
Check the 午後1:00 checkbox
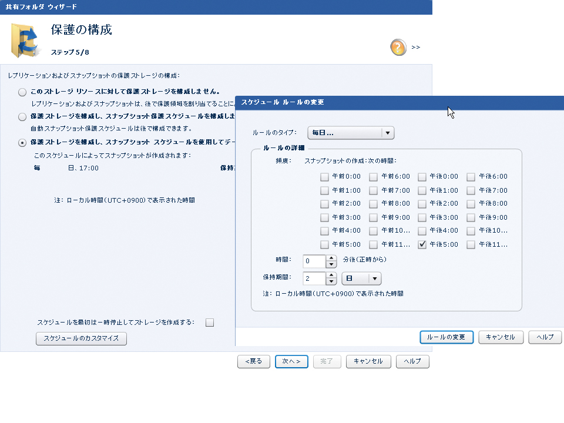(422, 190)
